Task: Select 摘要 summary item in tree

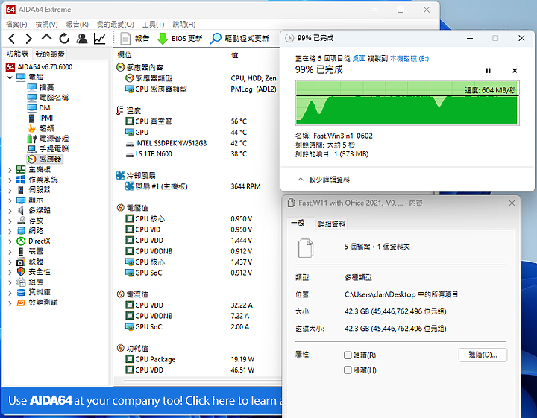Action: (41, 87)
